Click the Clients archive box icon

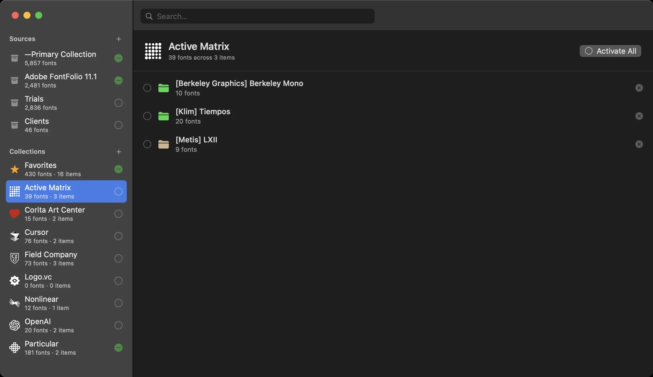tap(14, 125)
